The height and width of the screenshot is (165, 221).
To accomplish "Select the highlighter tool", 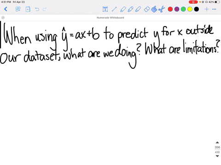I will coord(138,9).
